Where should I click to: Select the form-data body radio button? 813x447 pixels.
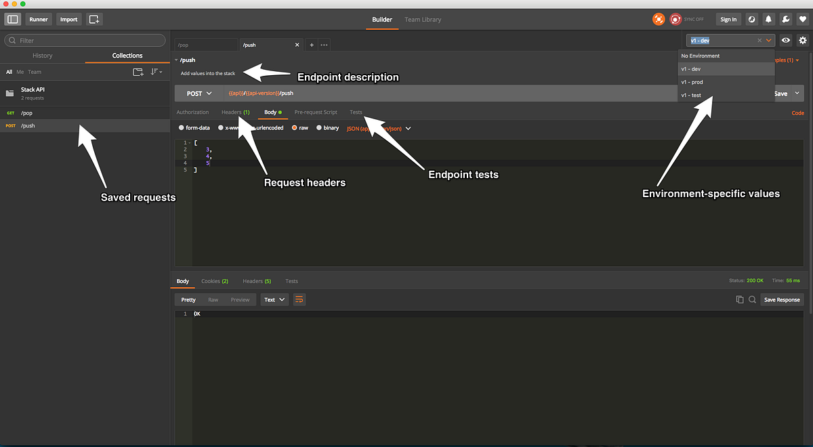tap(180, 128)
